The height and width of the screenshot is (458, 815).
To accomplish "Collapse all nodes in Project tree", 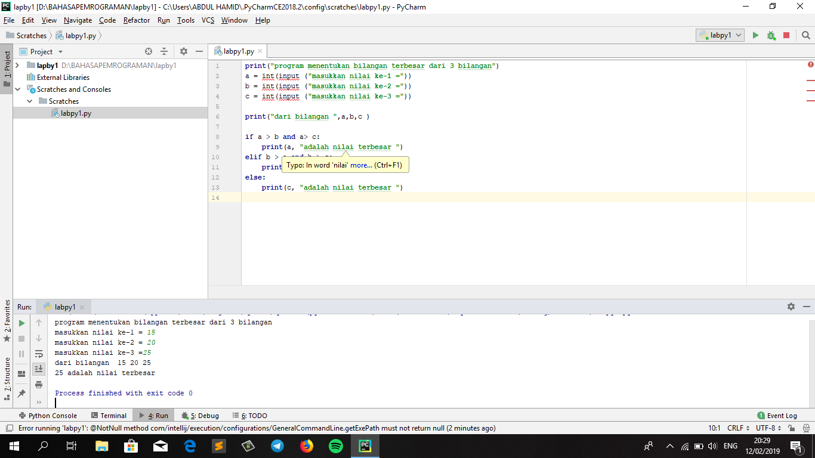I will (x=164, y=51).
